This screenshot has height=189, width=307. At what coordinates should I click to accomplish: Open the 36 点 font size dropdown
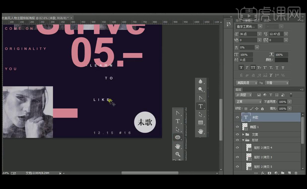(260, 34)
